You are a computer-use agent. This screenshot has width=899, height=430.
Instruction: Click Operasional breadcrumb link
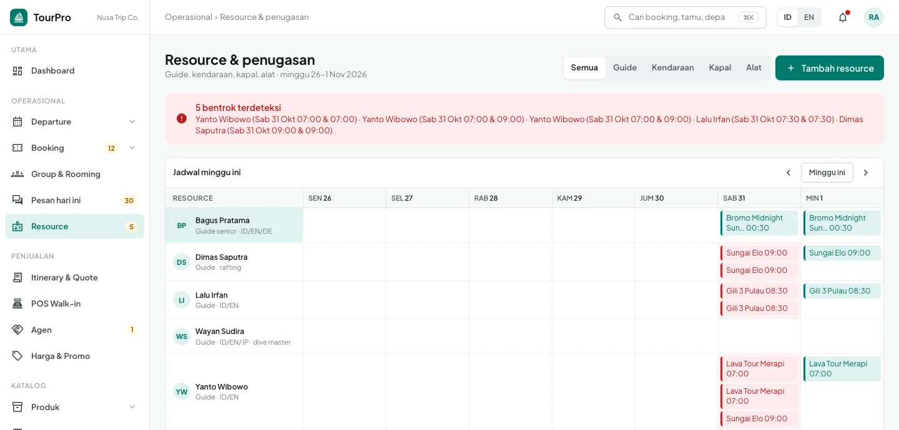coord(189,17)
